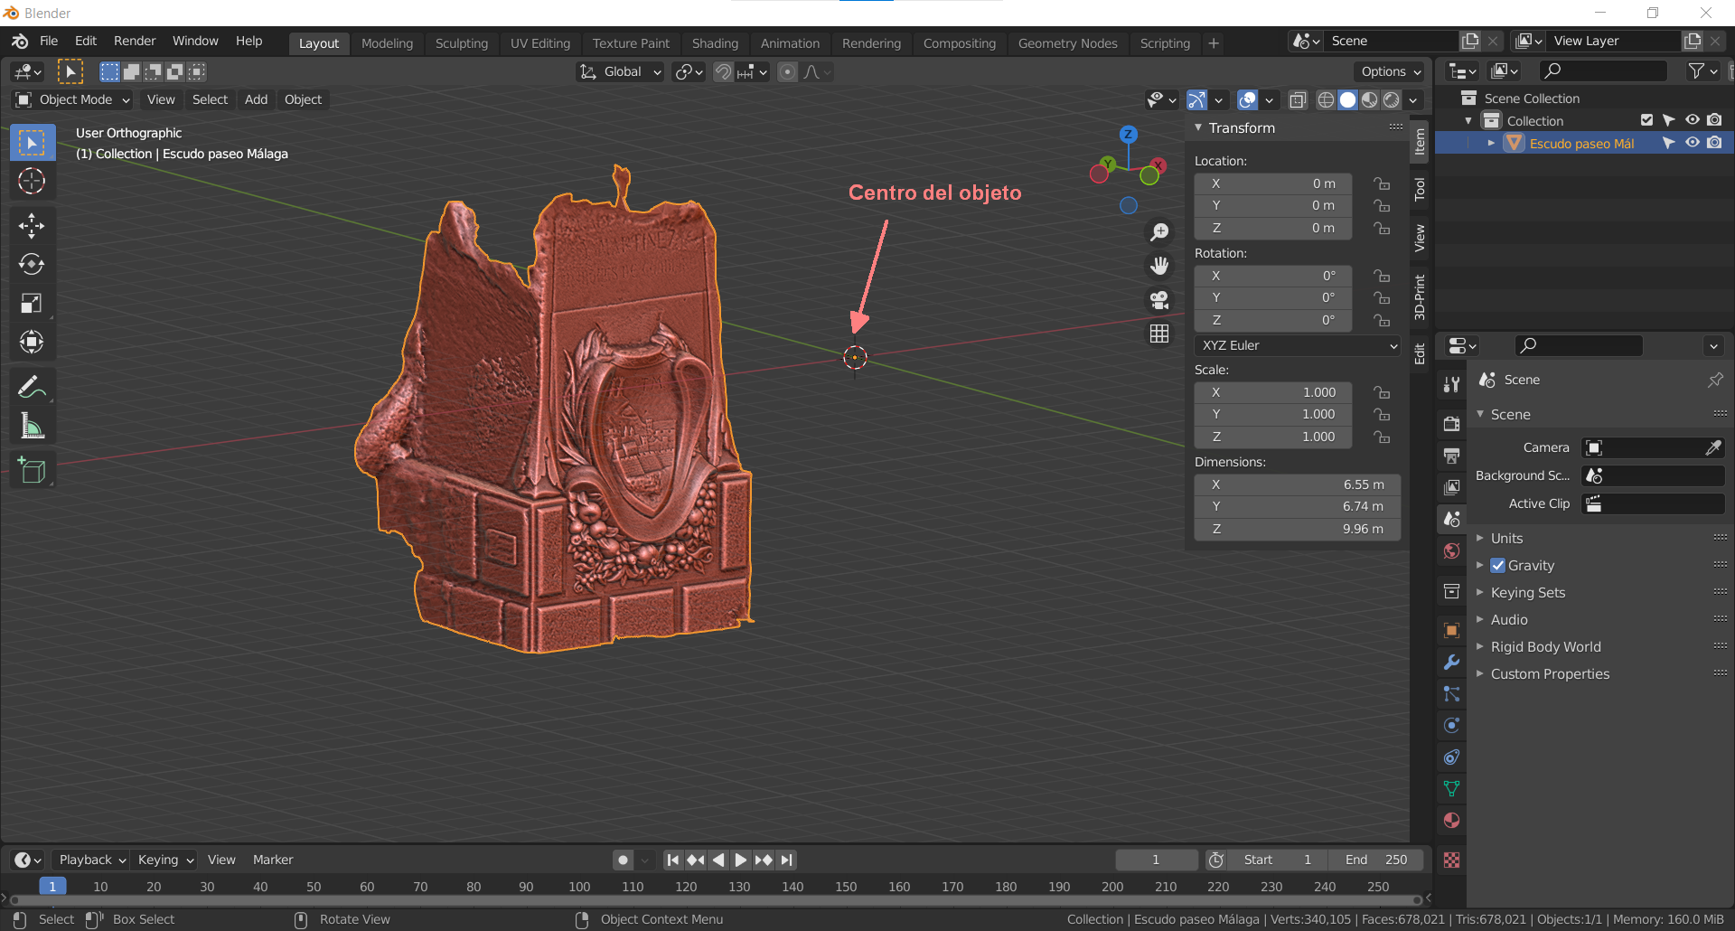Viewport: 1735px width, 931px height.
Task: Open Render properties tab
Action: point(1452,423)
